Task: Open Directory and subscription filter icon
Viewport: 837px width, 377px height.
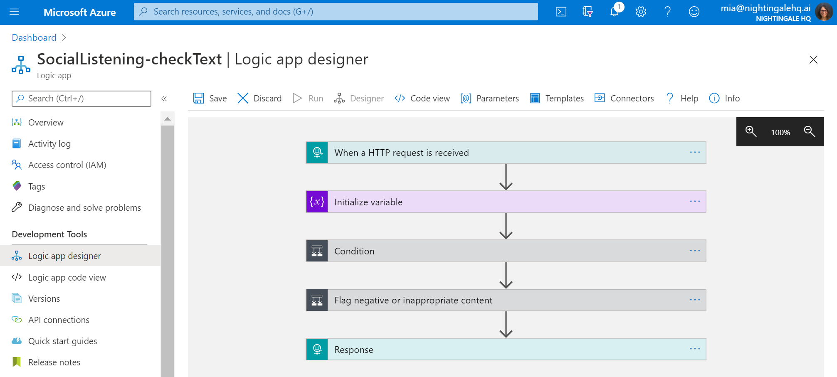Action: coord(588,12)
